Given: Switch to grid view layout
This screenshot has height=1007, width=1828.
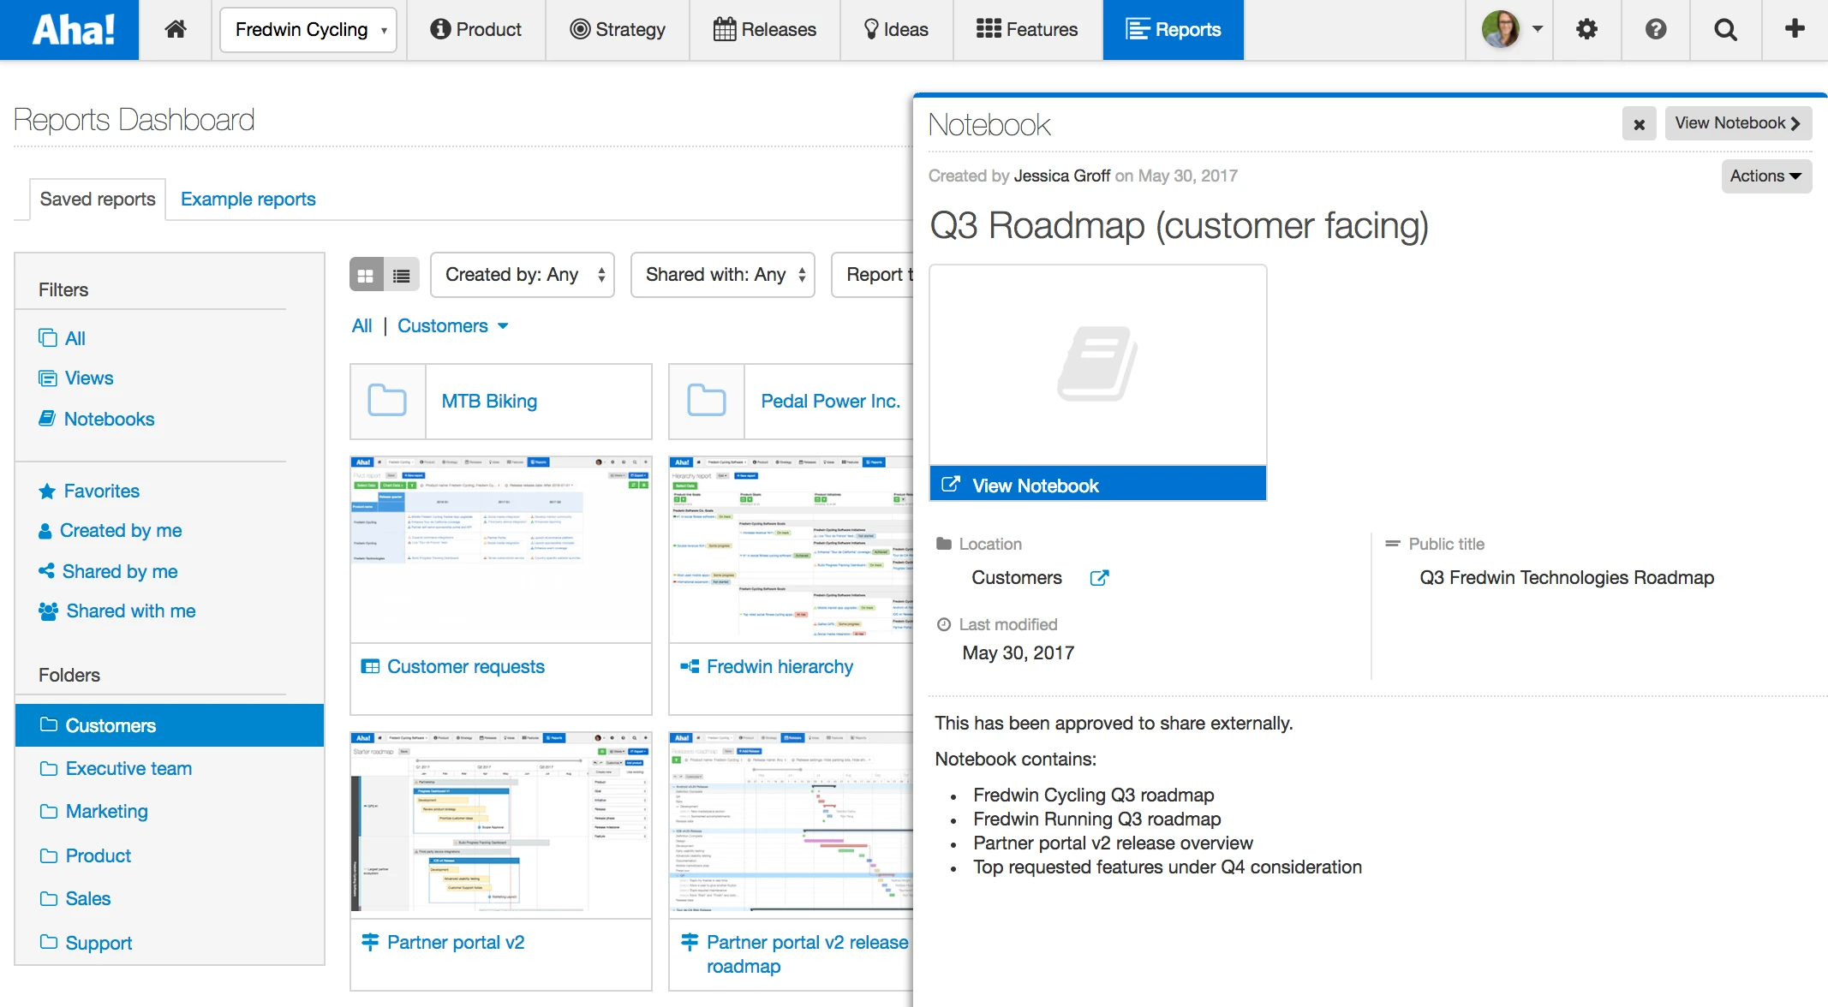Looking at the screenshot, I should point(366,275).
